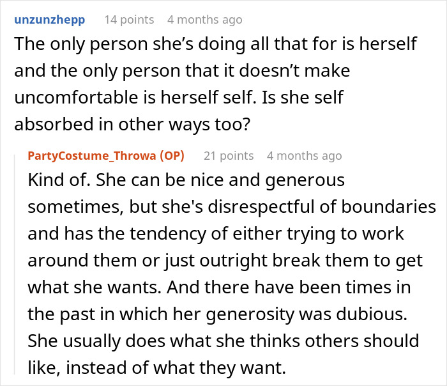Click the (OP) tag beside PartyCostume_Throwa
This screenshot has height=386, width=447.
172,156
